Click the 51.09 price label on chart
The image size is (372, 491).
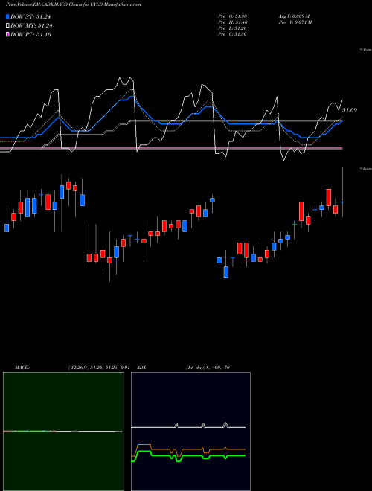click(350, 110)
